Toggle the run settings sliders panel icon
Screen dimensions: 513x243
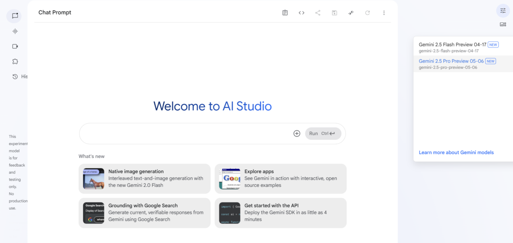[x=503, y=11]
